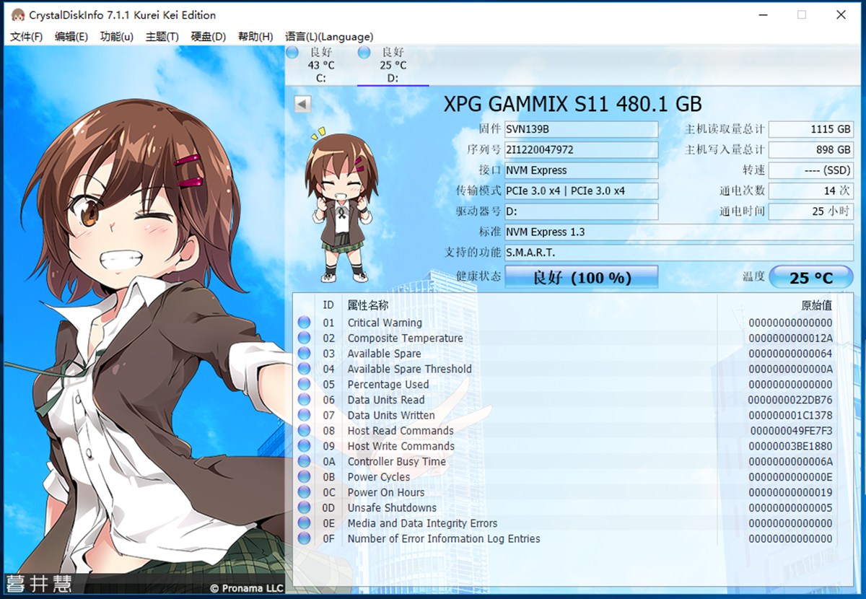Open the 功能(u) menu
Viewport: 866px width, 599px height.
(x=116, y=37)
